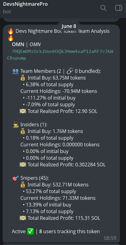126x245 pixels.
Task: Click the bot status label under chat name
Action: pyautogui.click(x=7, y=12)
